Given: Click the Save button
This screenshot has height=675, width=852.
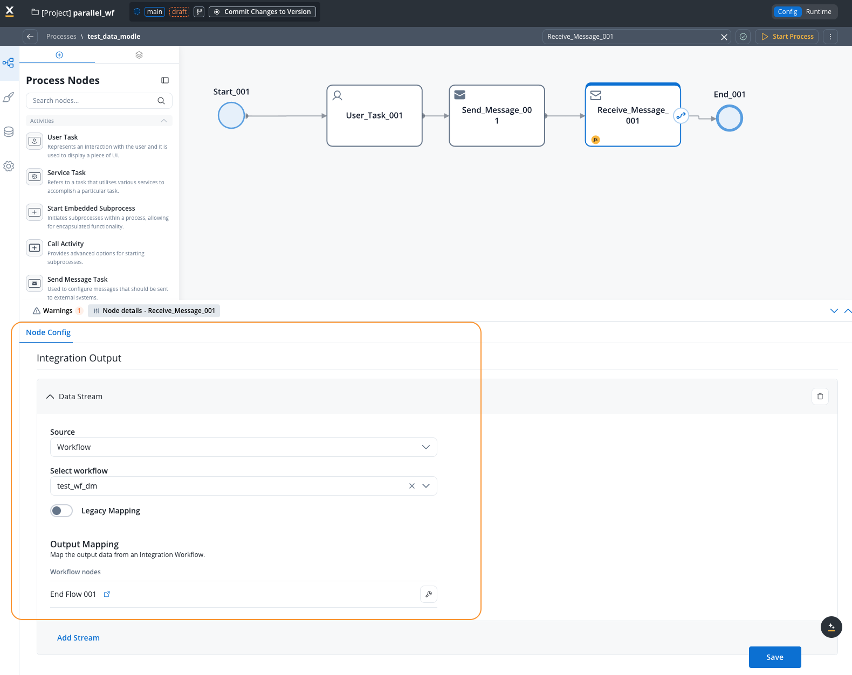Looking at the screenshot, I should (774, 657).
